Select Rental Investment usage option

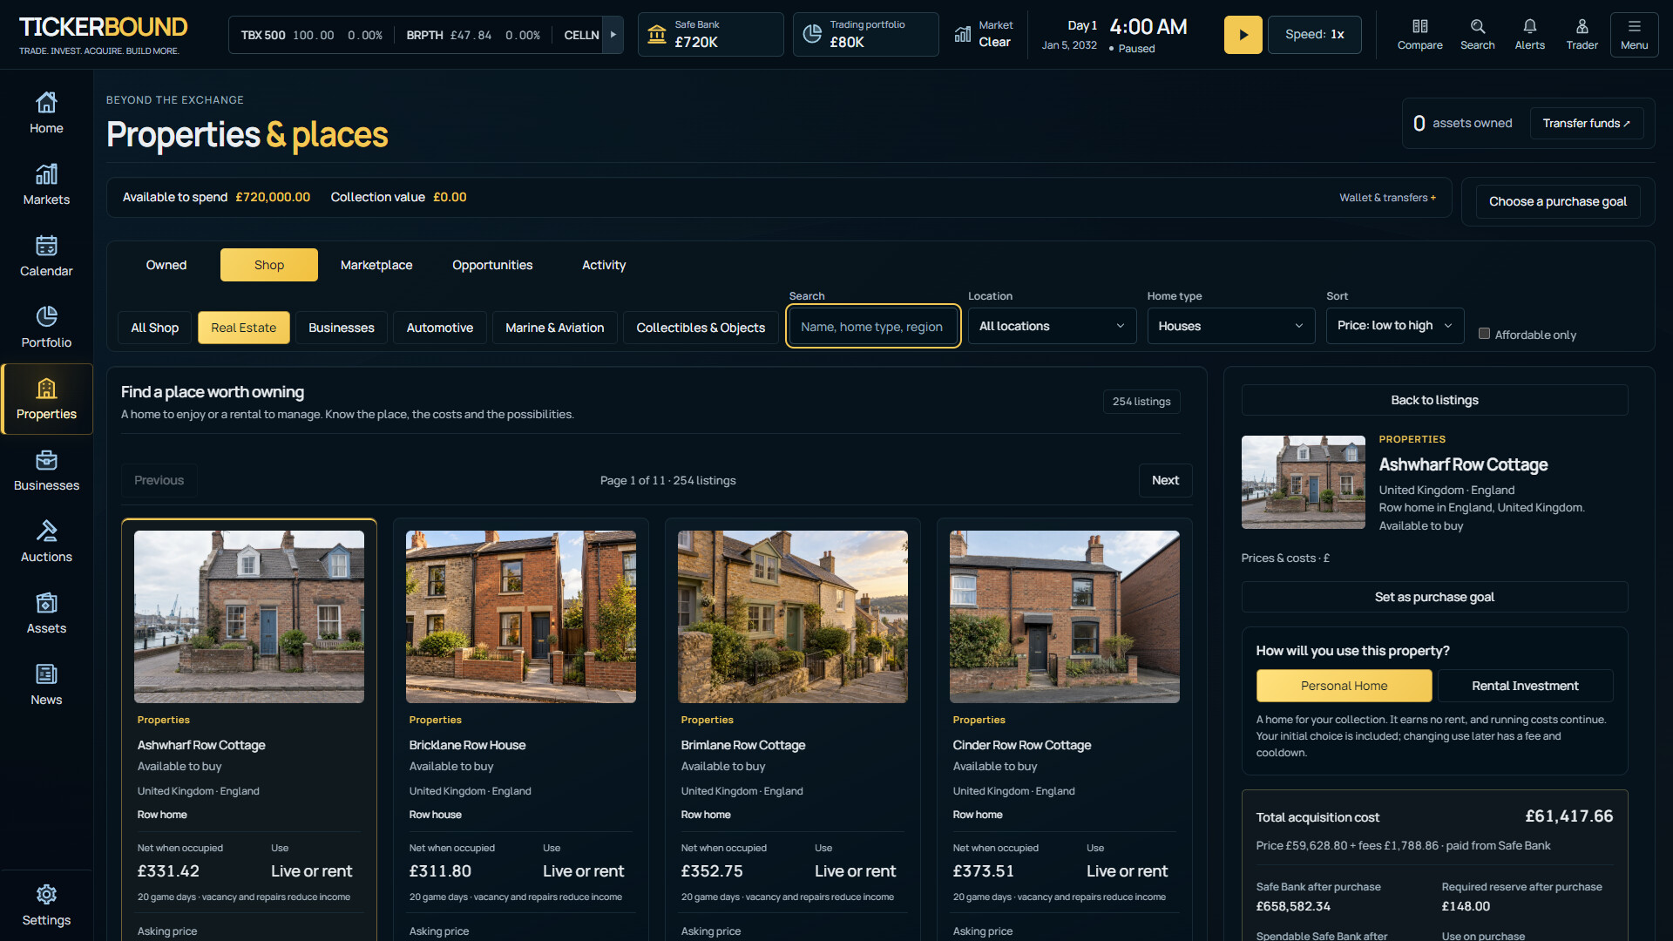coord(1525,686)
